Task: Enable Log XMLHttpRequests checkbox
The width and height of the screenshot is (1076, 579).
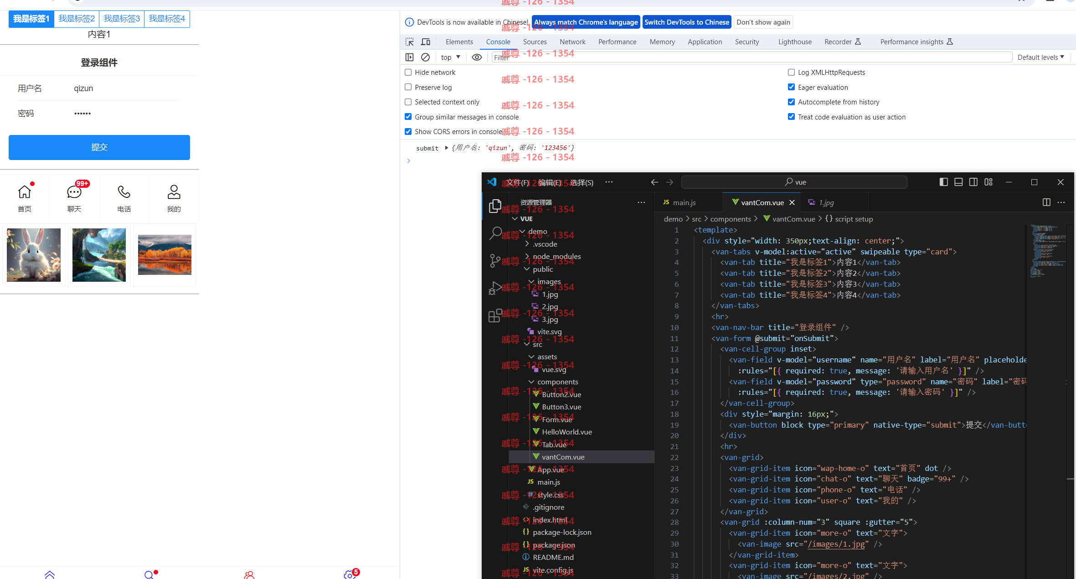Action: pos(792,72)
